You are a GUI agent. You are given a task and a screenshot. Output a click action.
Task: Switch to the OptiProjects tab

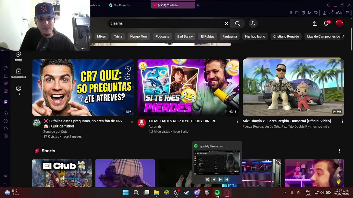click(119, 5)
